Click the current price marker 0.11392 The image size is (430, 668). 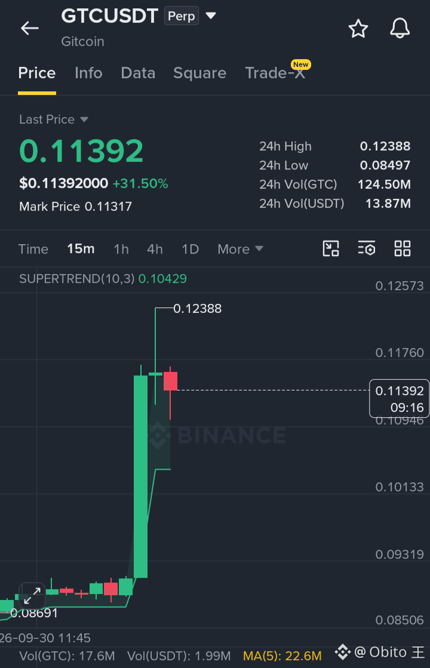400,398
